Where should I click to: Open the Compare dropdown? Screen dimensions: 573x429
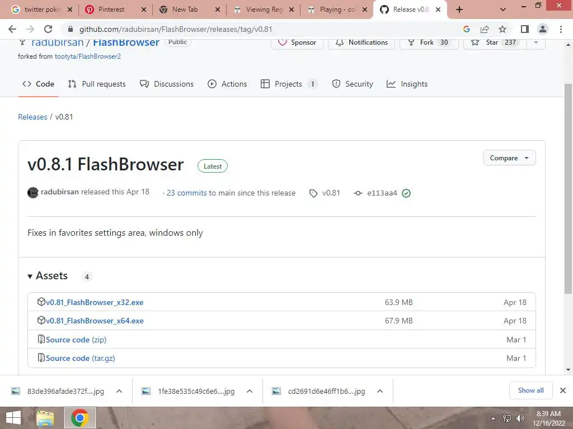509,158
